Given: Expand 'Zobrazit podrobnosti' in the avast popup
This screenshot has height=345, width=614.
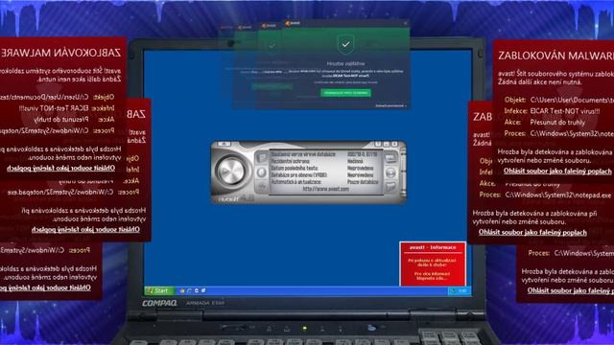Looking at the screenshot, I should (390, 105).
